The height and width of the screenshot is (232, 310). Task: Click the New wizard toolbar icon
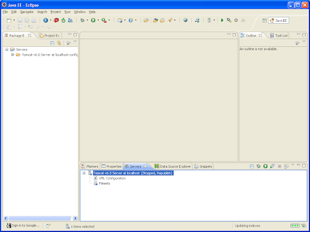coord(9,20)
